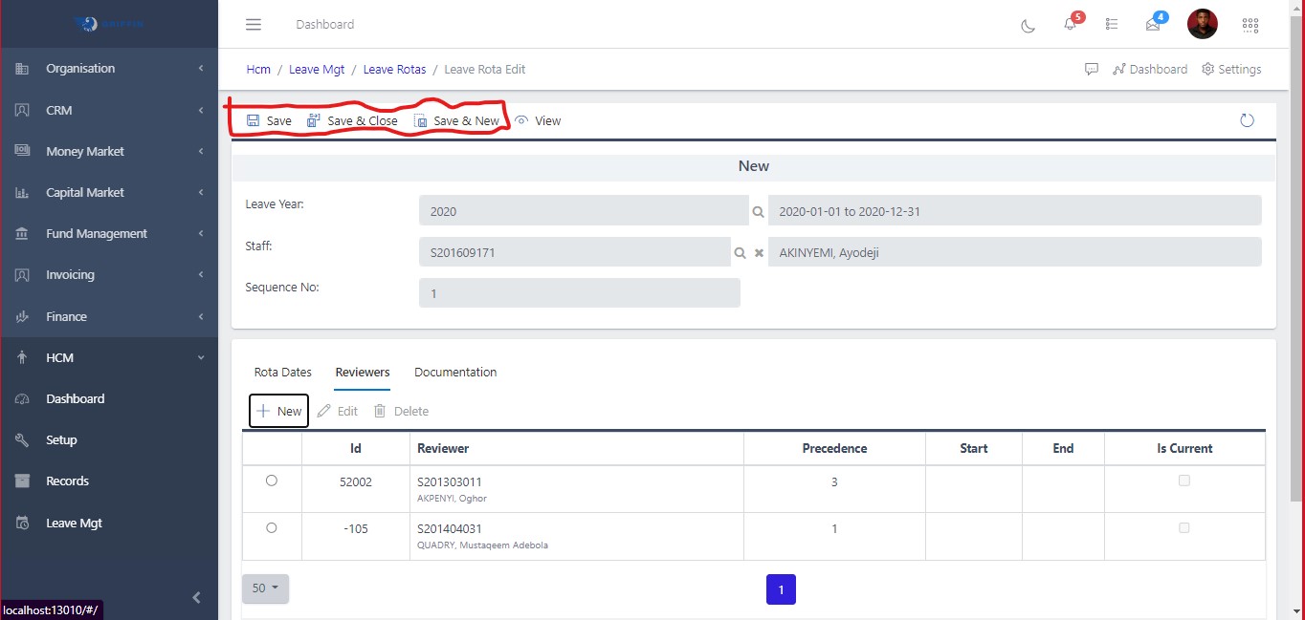Image resolution: width=1305 pixels, height=620 pixels.
Task: Open the messages envelope with 4 unread
Action: coord(1156,25)
